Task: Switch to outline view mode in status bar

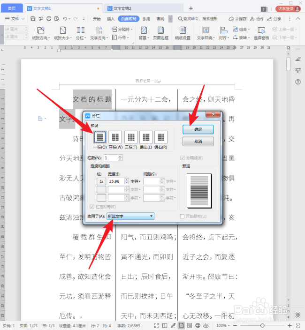Action: (190, 326)
